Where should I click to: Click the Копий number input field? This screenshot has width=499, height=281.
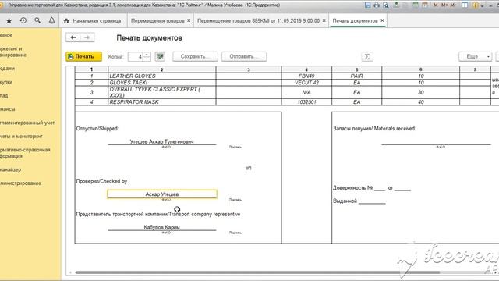(136, 56)
